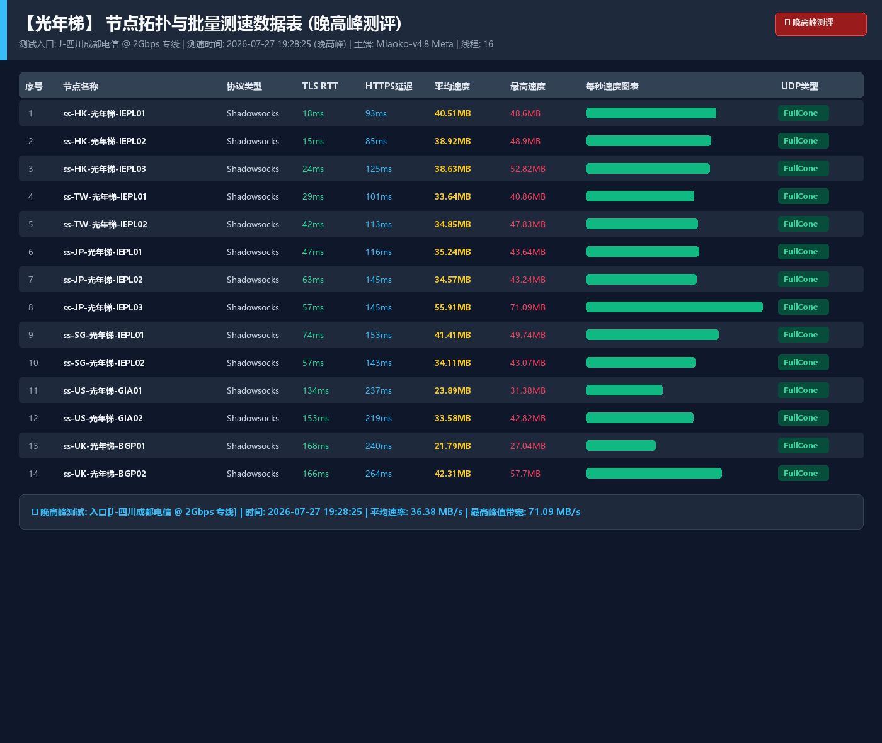This screenshot has width=882, height=743.
Task: Click the FullCone badge in row 1
Action: point(803,113)
